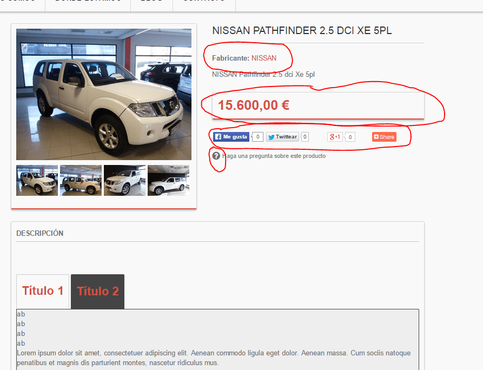Click the DESCRIPCIÓN section heading
483x370 pixels.
click(39, 233)
